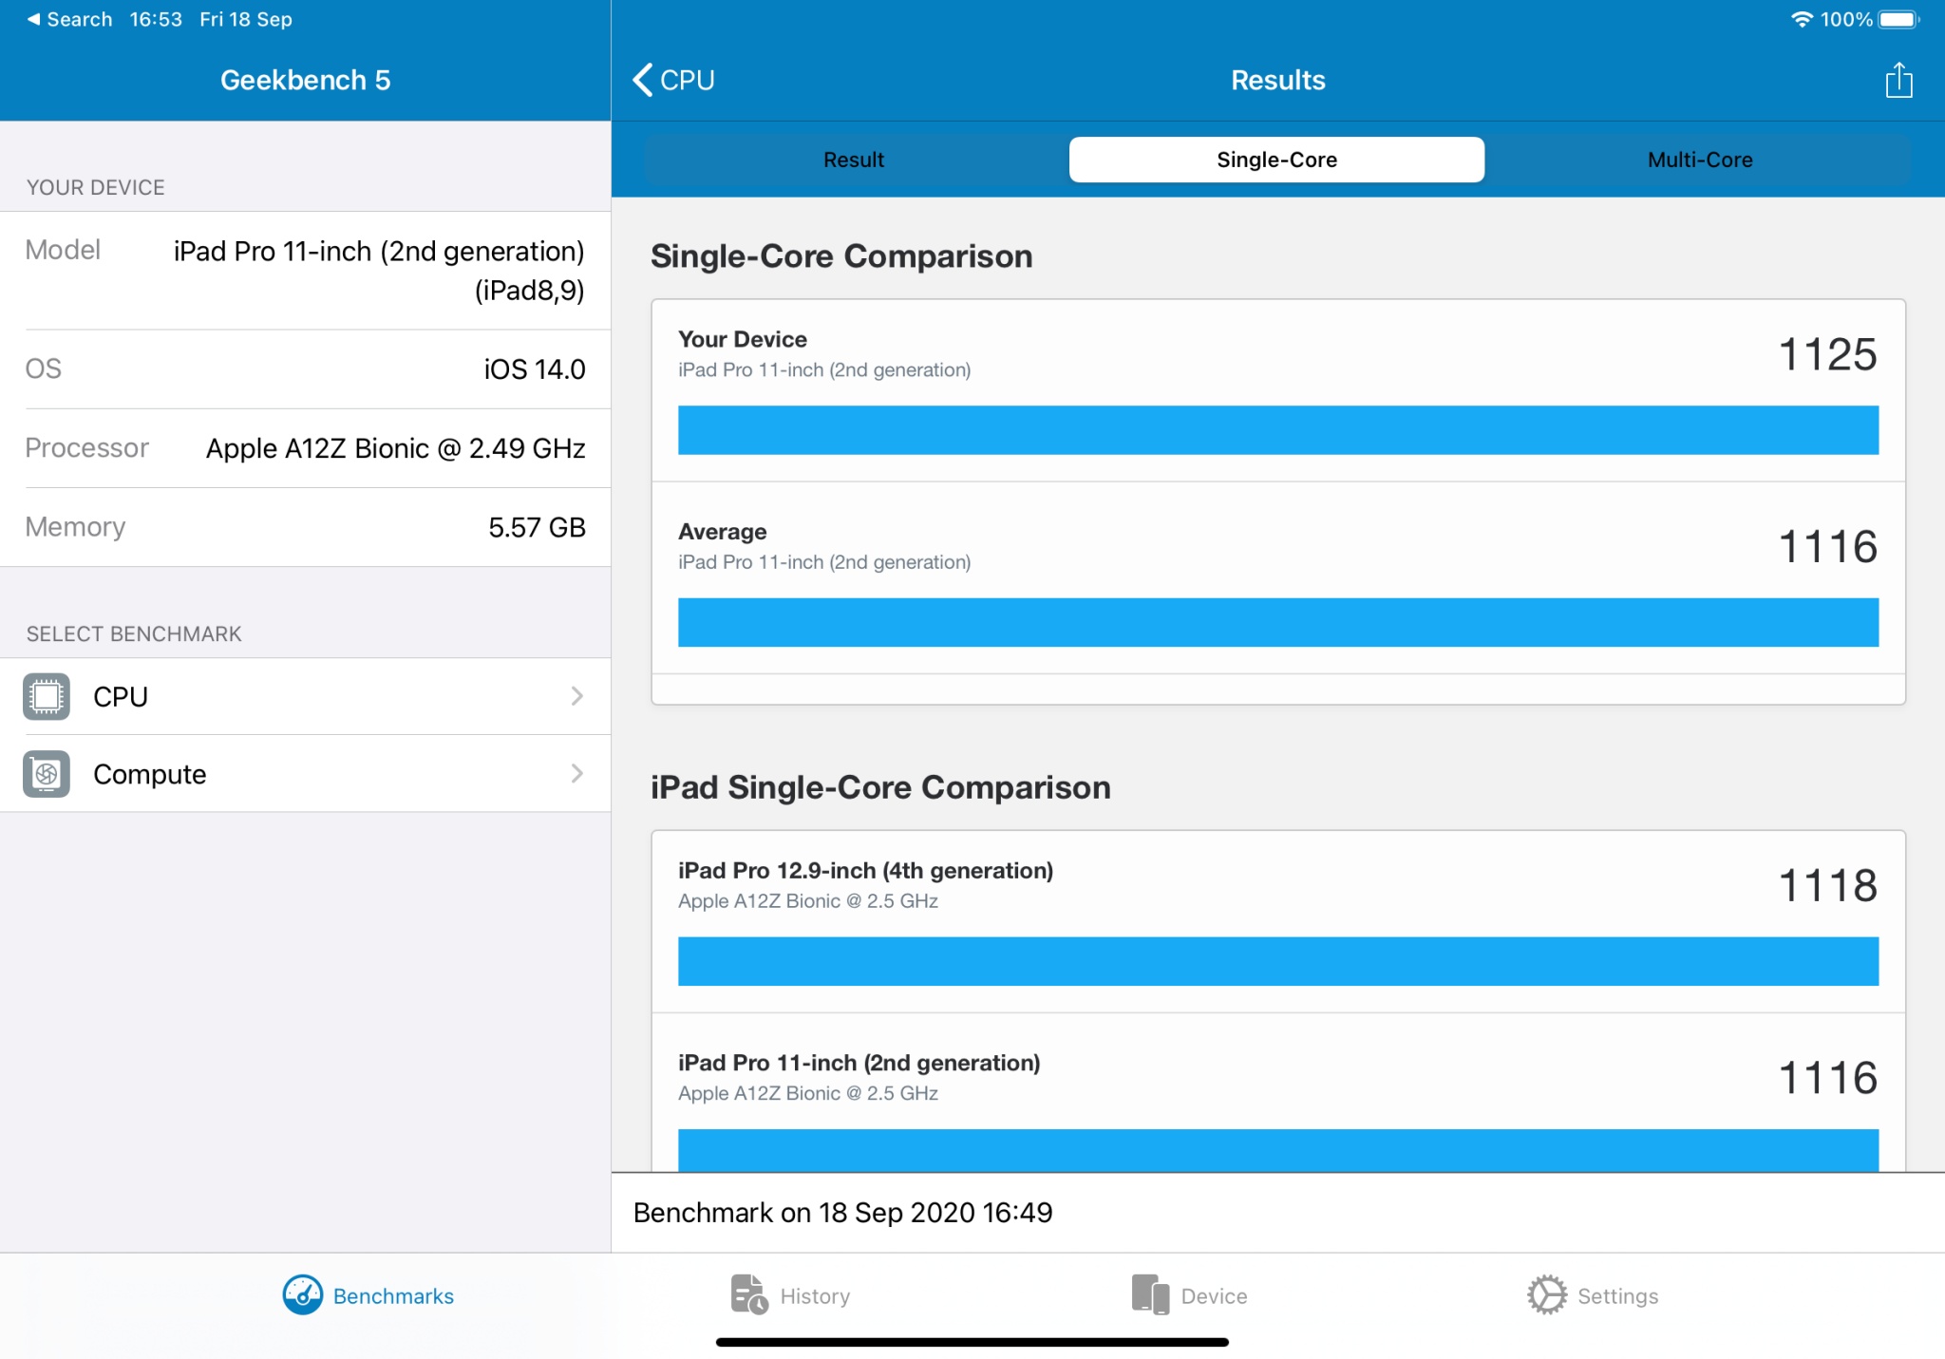The height and width of the screenshot is (1359, 1945).
Task: Open the Benchmarks gauge icon tab
Action: 302,1295
